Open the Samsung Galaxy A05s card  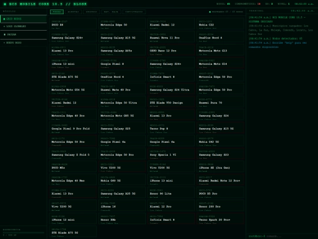(x=122, y=50)
